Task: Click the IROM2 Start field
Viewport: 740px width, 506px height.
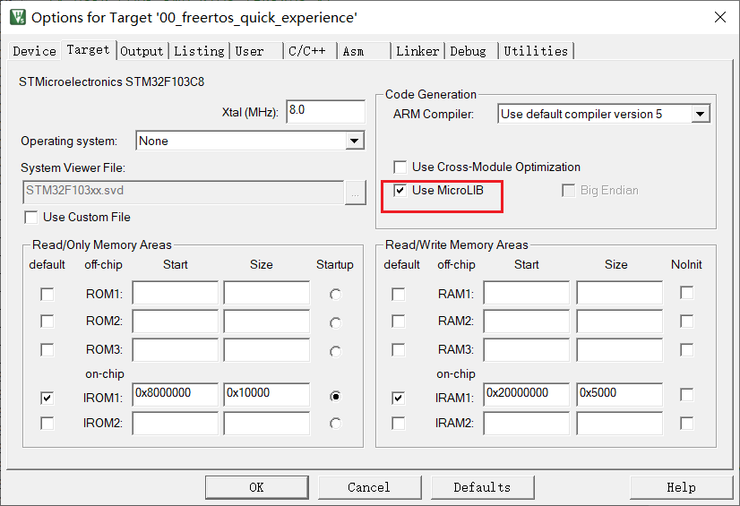Action: pos(175,423)
